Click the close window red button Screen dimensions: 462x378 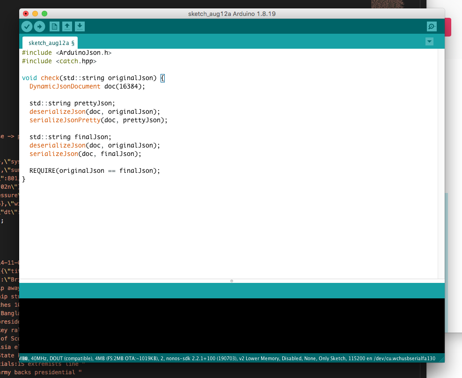pyautogui.click(x=26, y=14)
